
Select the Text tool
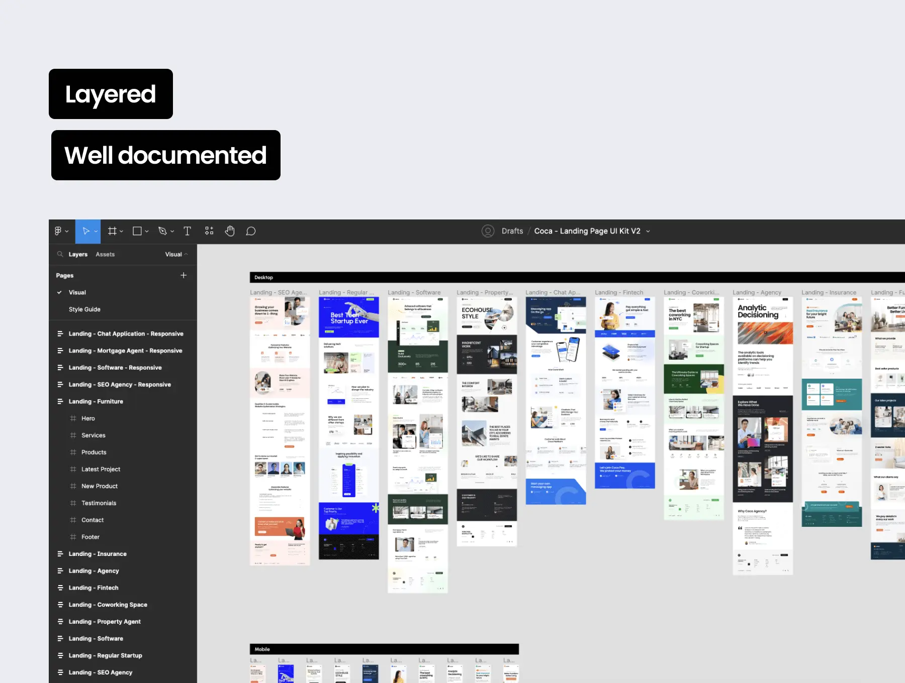(x=187, y=231)
